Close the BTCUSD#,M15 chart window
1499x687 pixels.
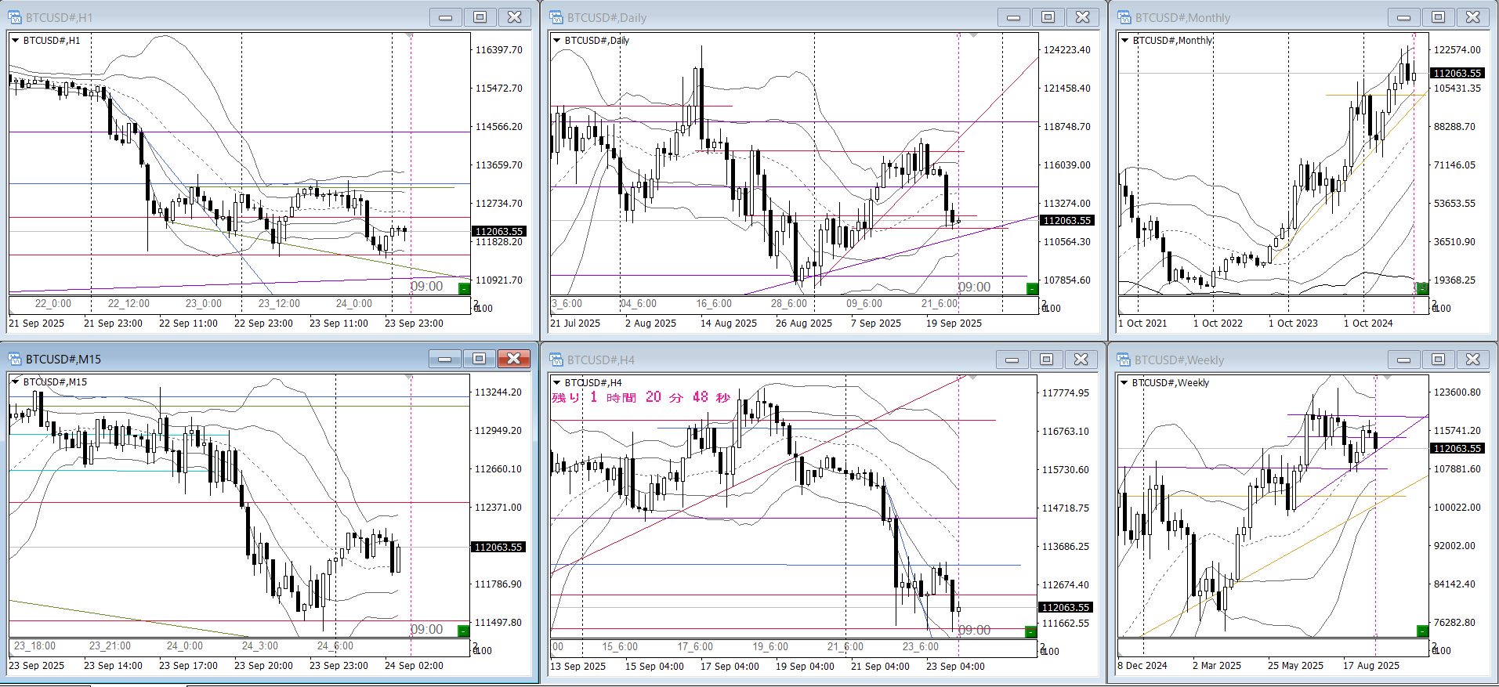[x=514, y=359]
